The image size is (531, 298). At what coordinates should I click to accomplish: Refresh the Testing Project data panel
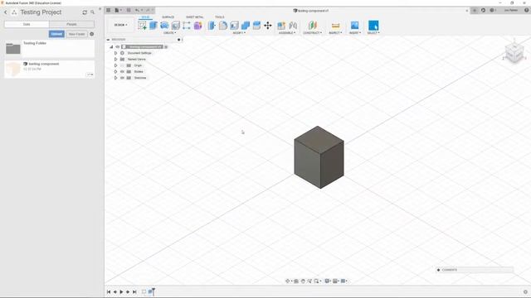[85, 12]
